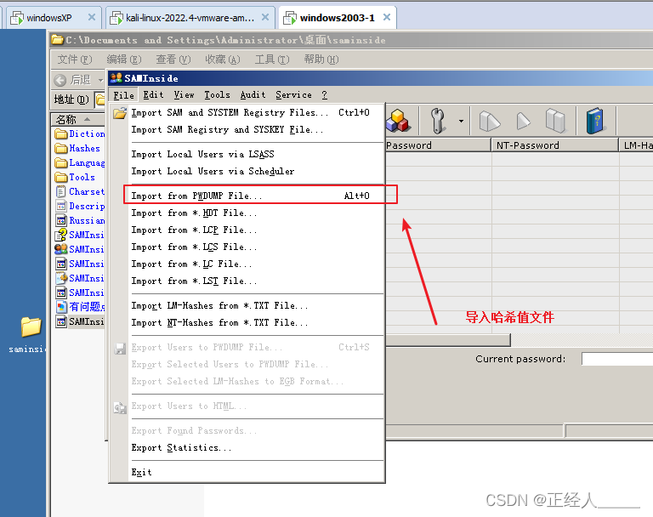Open Explorer 工具(T) menu
Image resolution: width=653 pixels, height=517 pixels.
coord(272,60)
